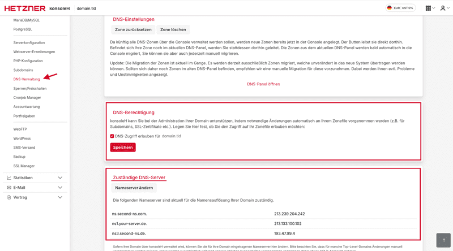
Task: Open the DNS-Panel öffnen link
Action: coord(263,84)
